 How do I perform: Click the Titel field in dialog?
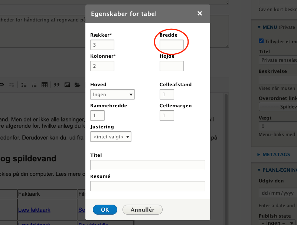click(147, 165)
